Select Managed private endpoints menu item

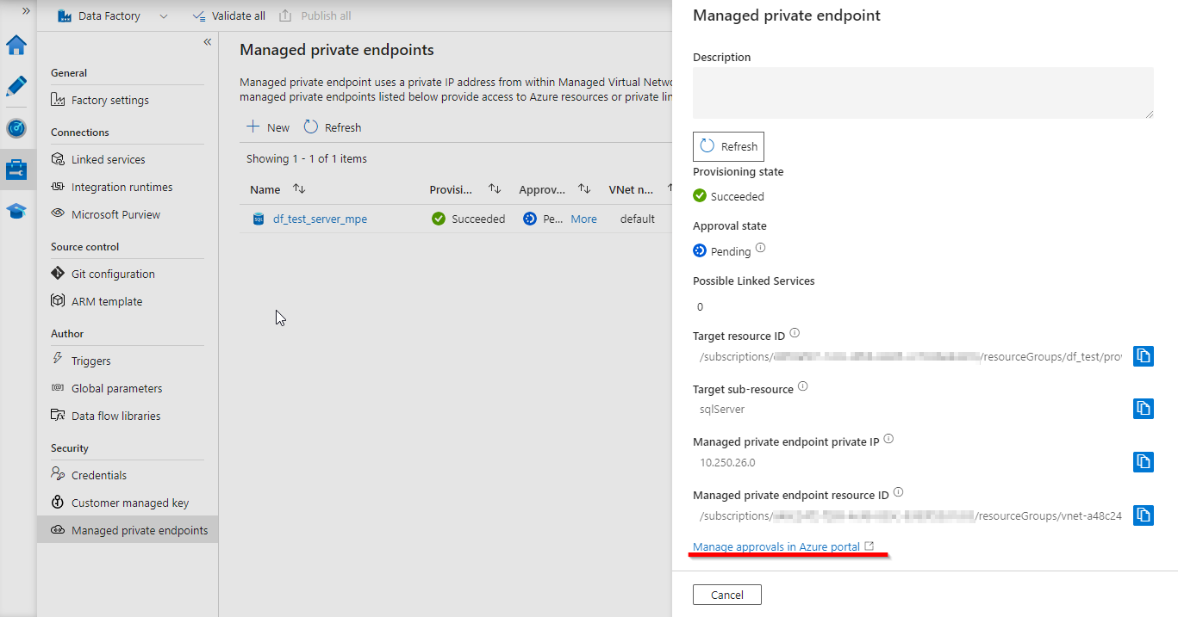[128, 530]
